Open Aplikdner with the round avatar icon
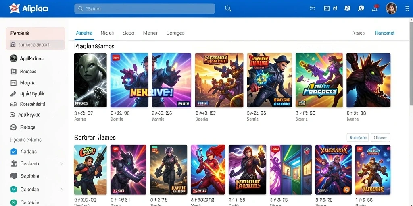Viewport: 413px width, 206px height. (x=27, y=58)
